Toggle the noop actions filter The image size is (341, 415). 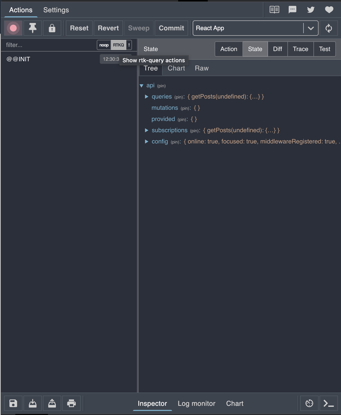(x=104, y=45)
